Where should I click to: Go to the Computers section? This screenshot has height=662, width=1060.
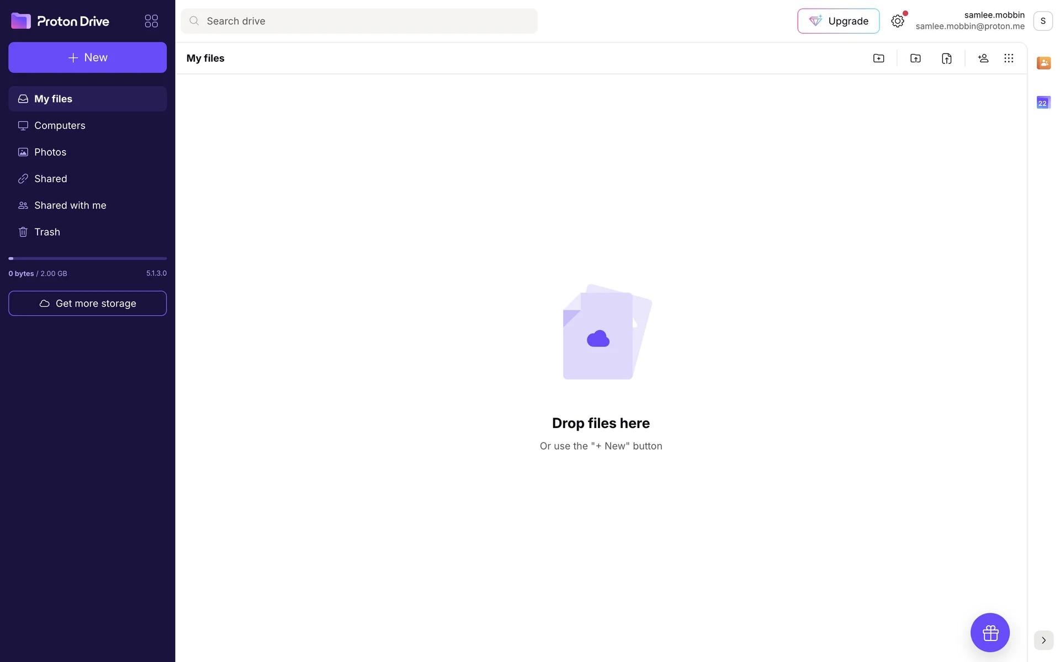pos(60,126)
